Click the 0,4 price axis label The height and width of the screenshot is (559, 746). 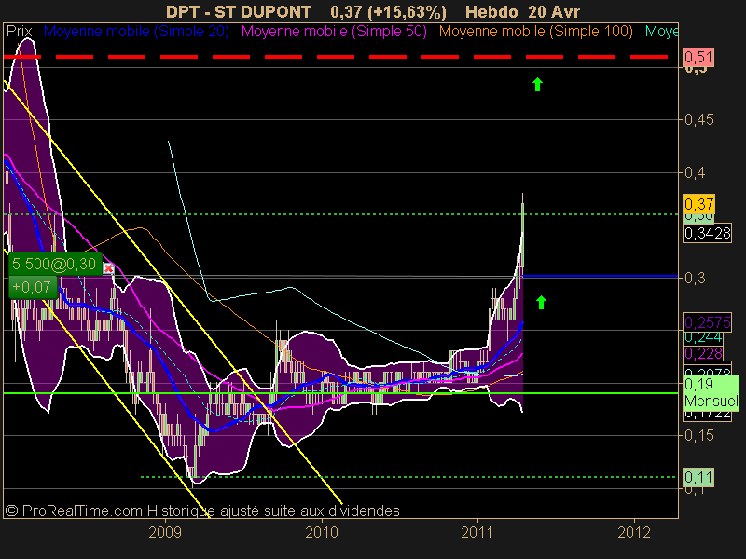695,172
